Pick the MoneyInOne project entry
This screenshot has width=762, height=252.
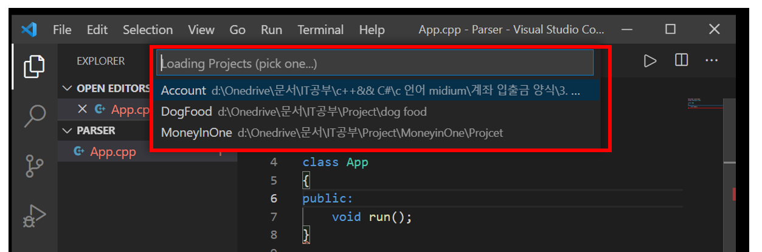click(x=377, y=132)
